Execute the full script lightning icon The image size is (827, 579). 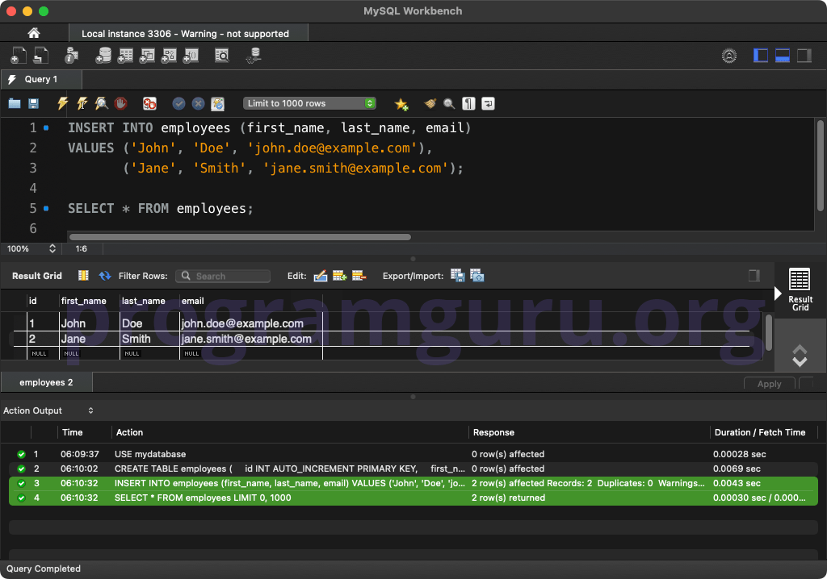62,103
